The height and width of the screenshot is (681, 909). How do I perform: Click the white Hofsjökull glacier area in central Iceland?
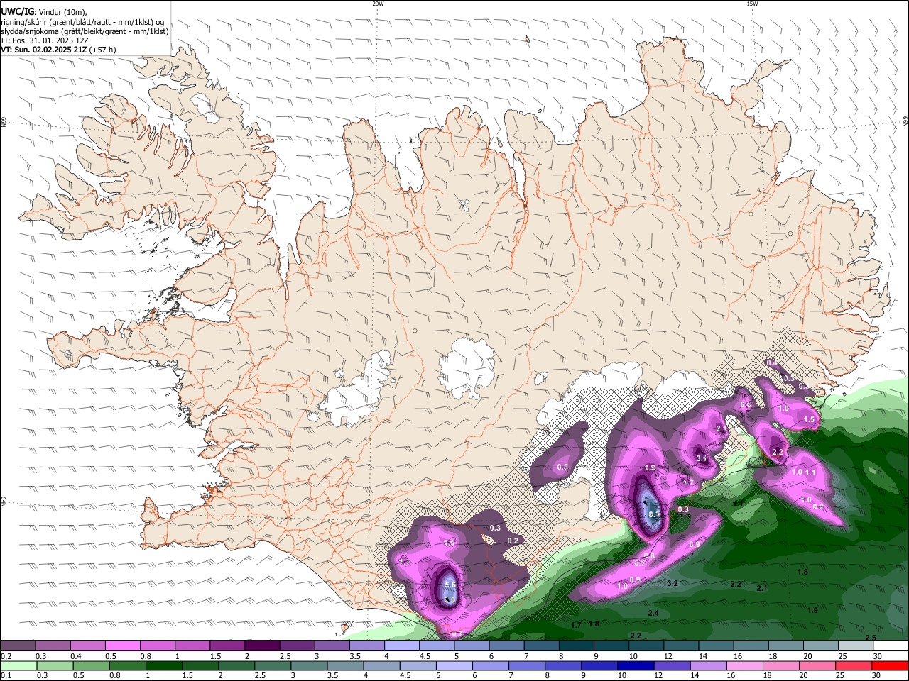[x=467, y=369]
